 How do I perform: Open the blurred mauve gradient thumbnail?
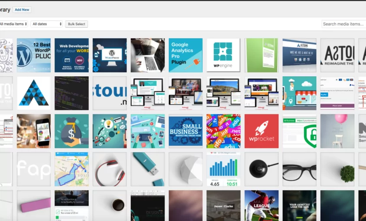186,205
